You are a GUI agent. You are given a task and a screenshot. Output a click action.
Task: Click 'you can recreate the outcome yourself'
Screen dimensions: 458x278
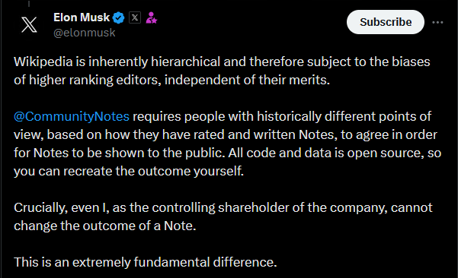pos(129,171)
